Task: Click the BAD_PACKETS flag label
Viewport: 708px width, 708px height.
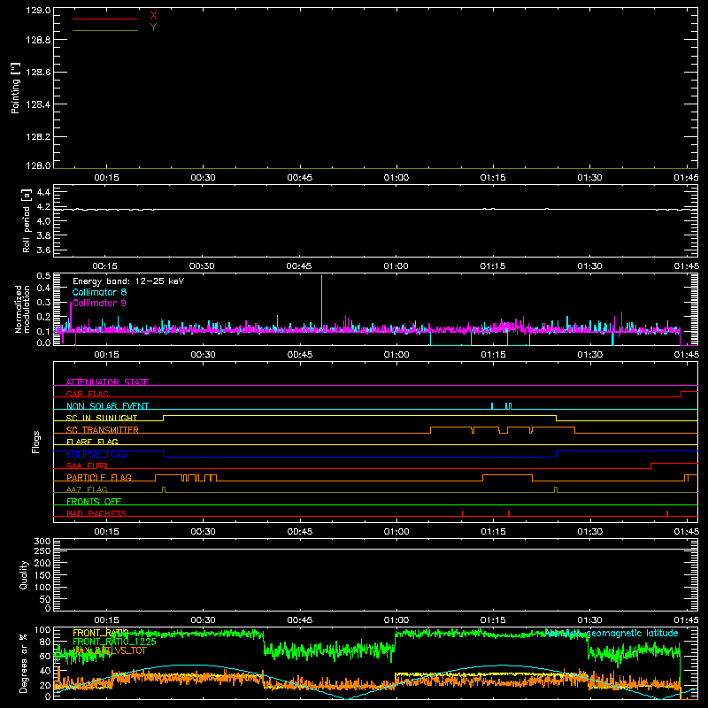Action: 96,513
